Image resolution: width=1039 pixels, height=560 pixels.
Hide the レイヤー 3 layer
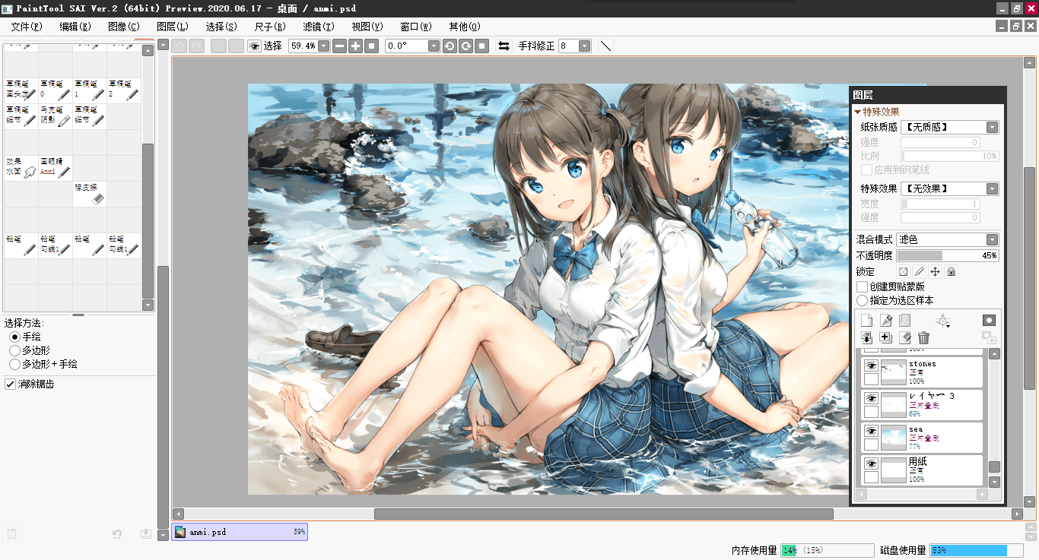(871, 398)
